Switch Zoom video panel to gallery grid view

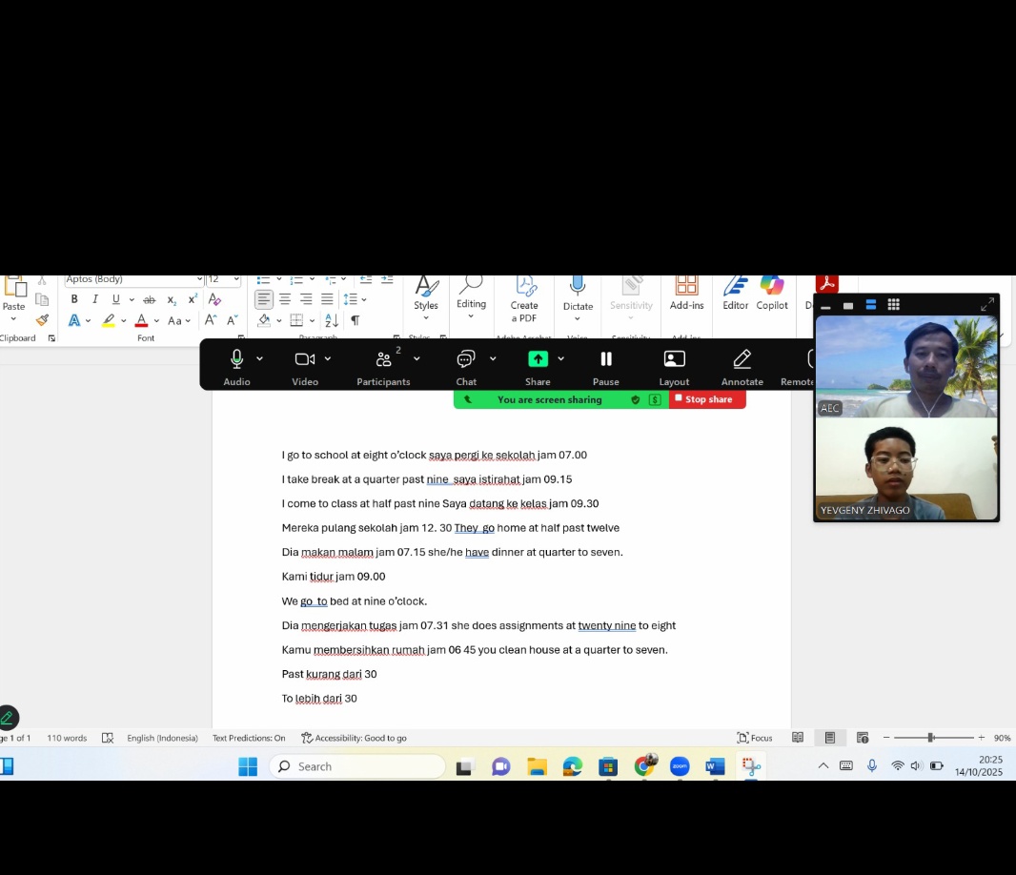pos(894,305)
